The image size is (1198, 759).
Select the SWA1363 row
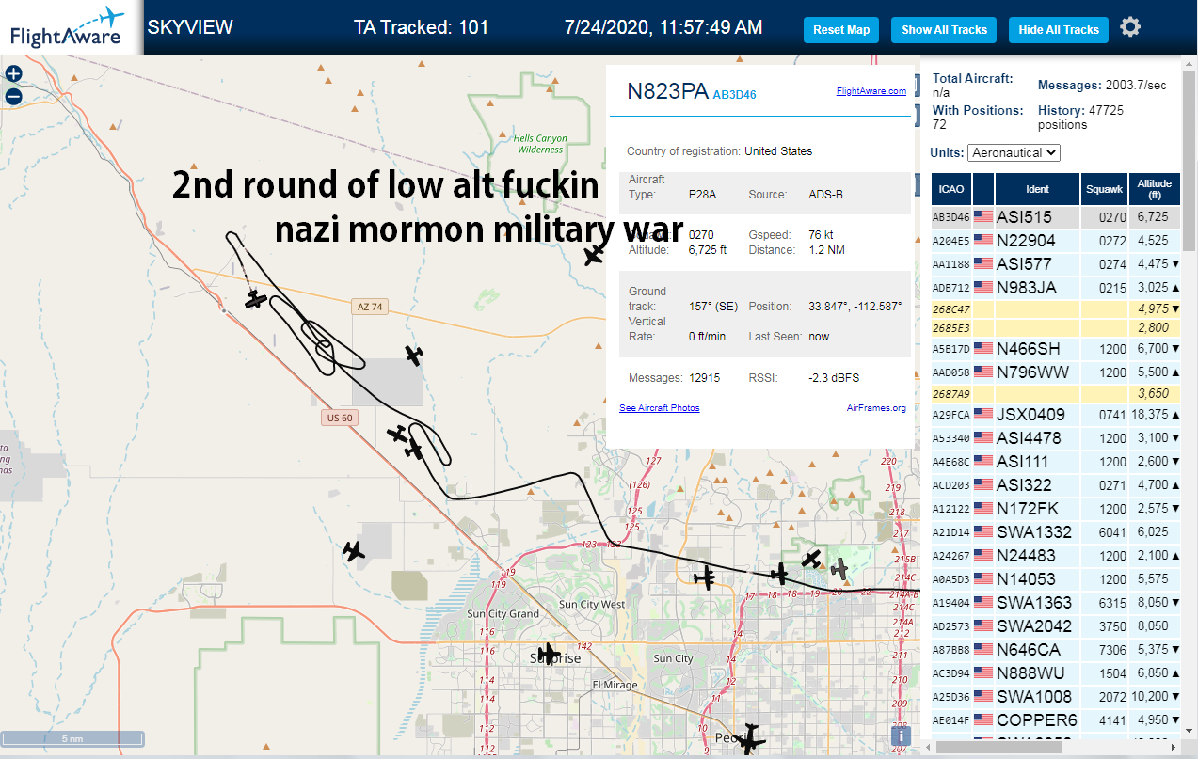click(1055, 603)
